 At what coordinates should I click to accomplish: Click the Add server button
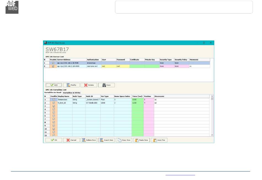(x=54, y=85)
